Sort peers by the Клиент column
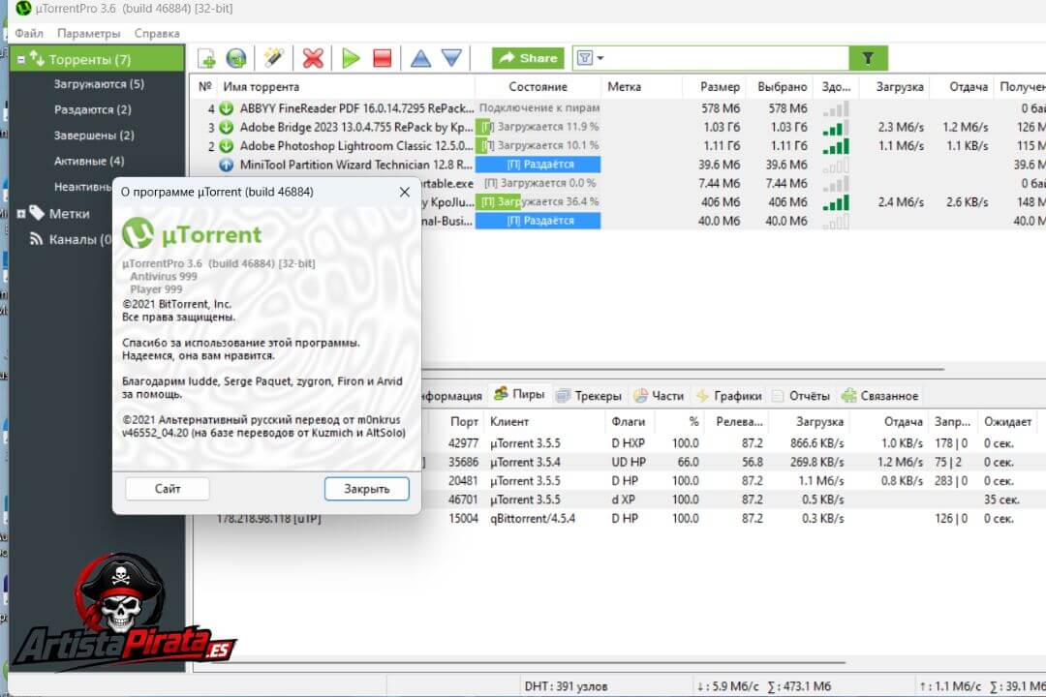 [x=545, y=421]
